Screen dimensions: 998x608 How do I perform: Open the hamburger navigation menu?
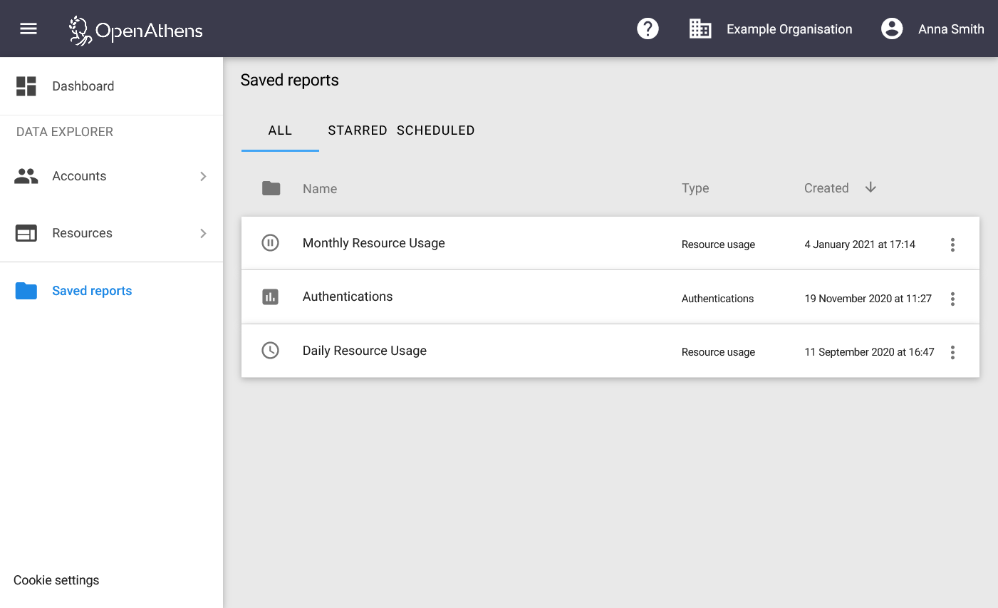point(28,29)
